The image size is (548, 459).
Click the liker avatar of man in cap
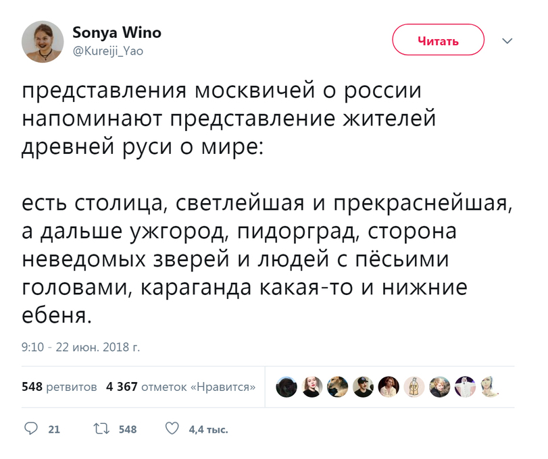pos(363,387)
